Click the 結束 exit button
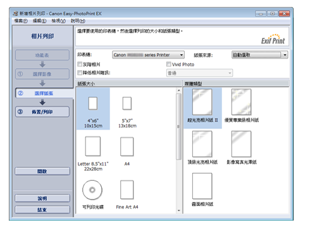 pyautogui.click(x=42, y=210)
